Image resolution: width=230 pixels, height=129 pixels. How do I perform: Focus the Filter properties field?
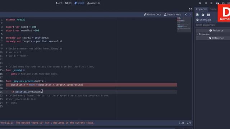[213, 25]
